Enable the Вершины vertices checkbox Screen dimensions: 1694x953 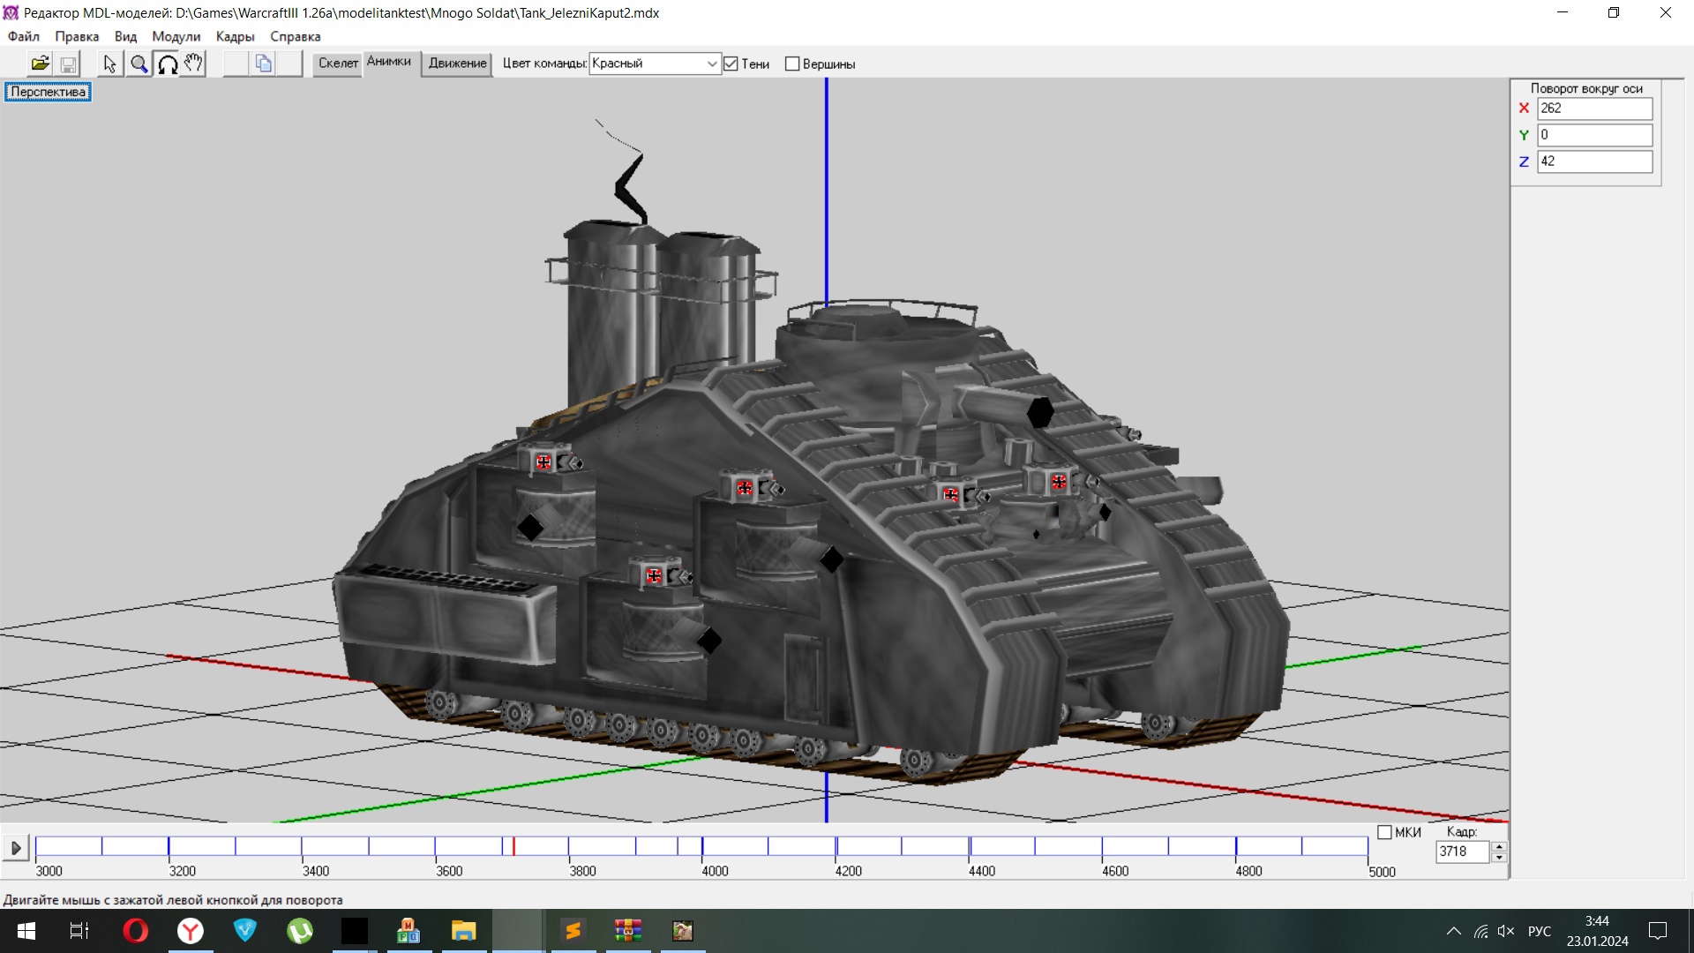pos(792,64)
